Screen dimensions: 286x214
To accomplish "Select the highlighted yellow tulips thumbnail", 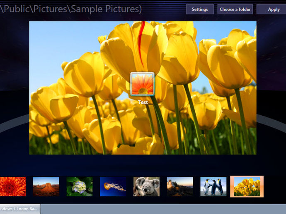I will [x=247, y=187].
